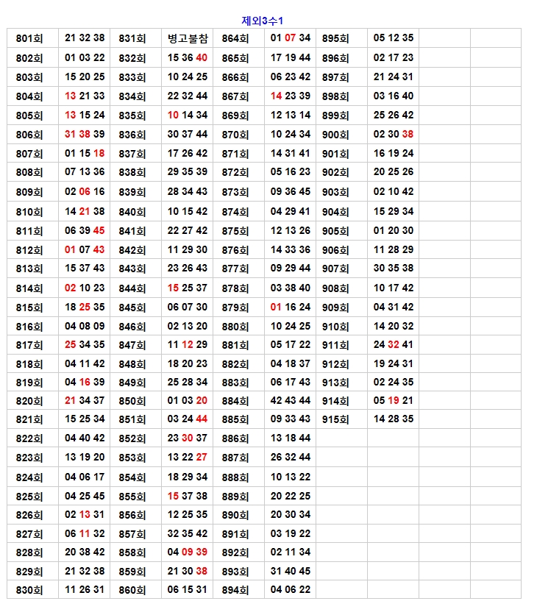Click the 04 06 22 cell for 894회
Screen dimensions: 537x615
(291, 590)
